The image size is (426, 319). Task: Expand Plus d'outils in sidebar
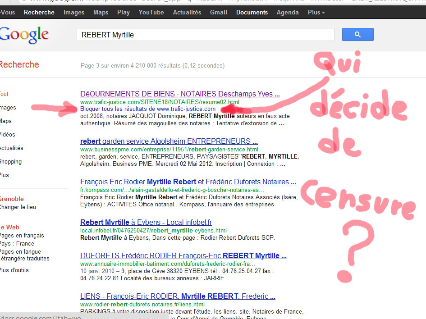tap(14, 270)
